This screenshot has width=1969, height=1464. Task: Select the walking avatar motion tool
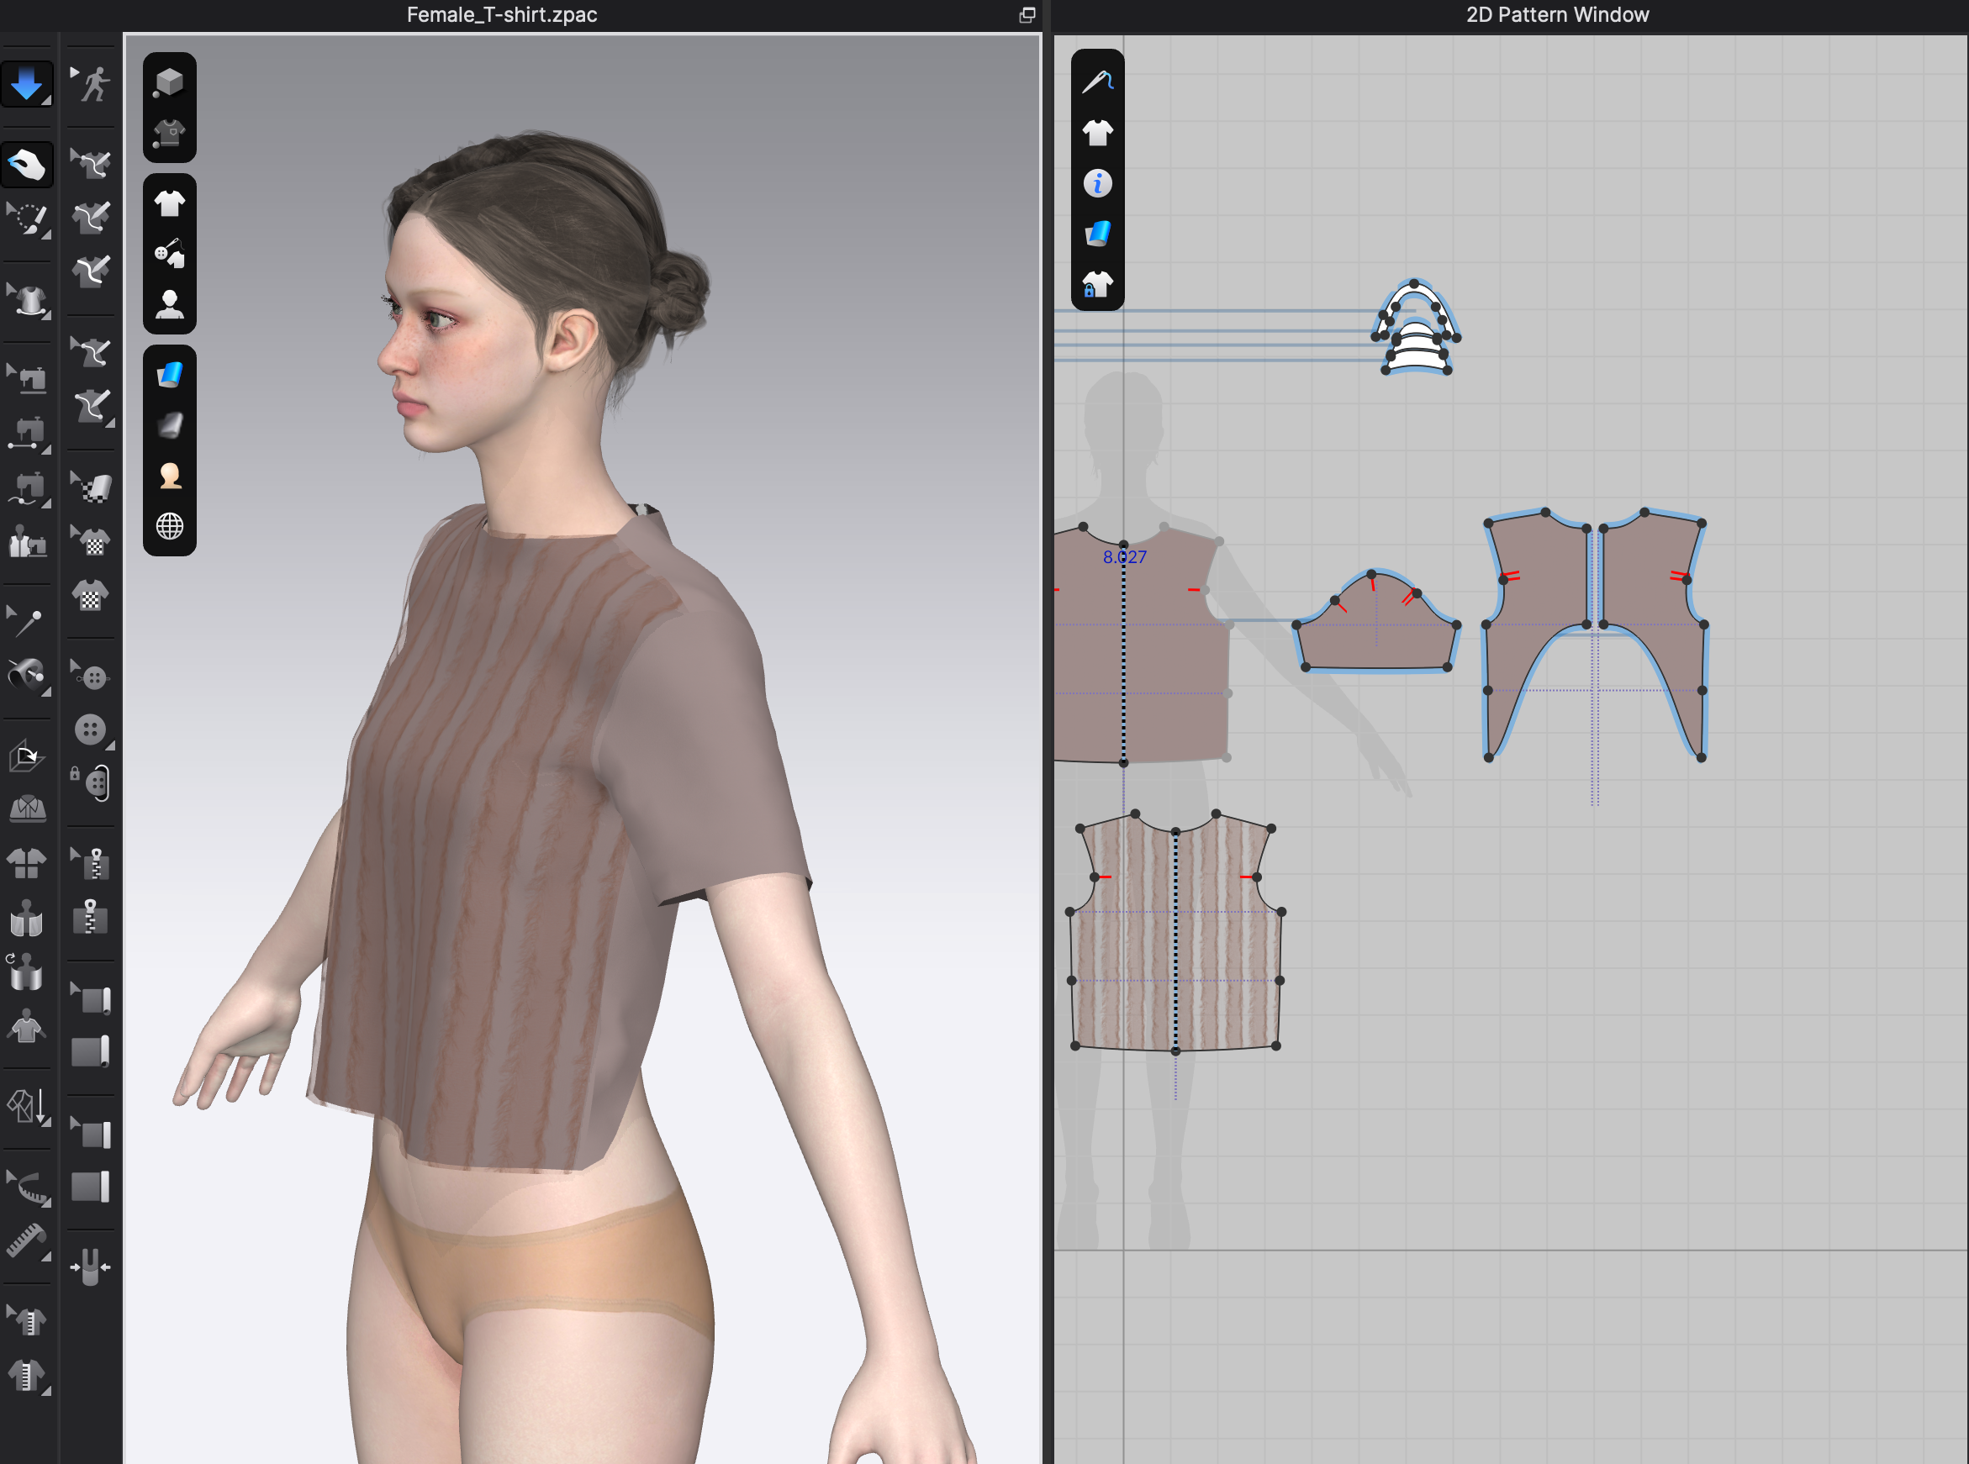pos(93,84)
